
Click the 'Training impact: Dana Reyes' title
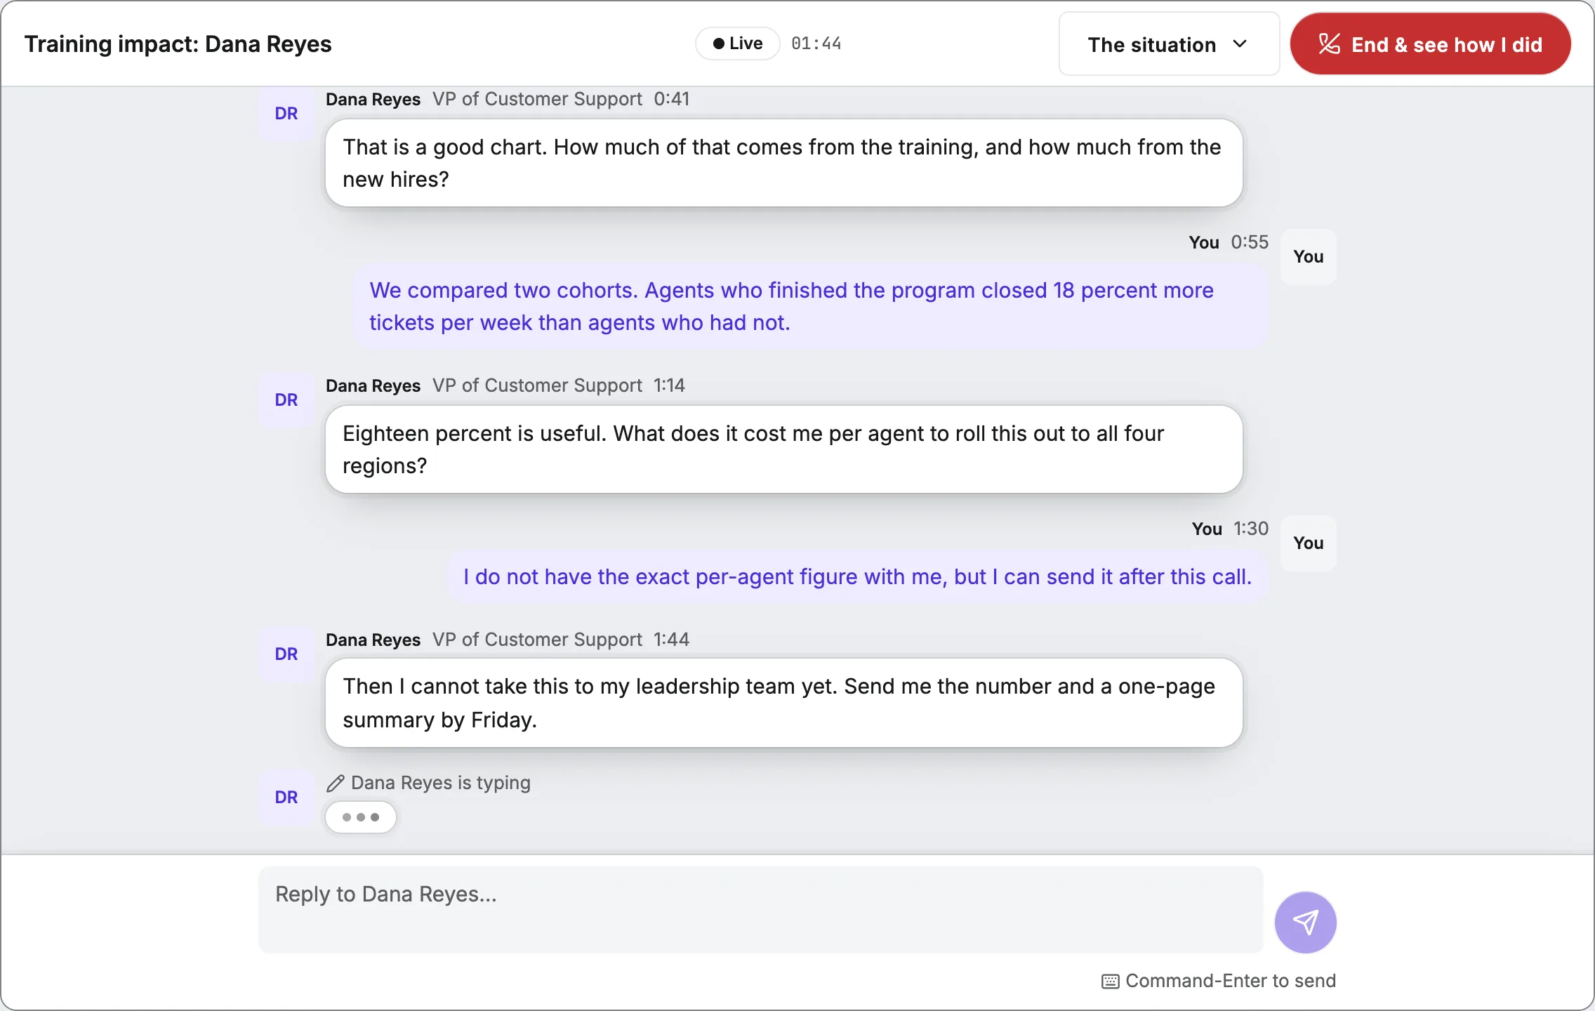(x=178, y=44)
